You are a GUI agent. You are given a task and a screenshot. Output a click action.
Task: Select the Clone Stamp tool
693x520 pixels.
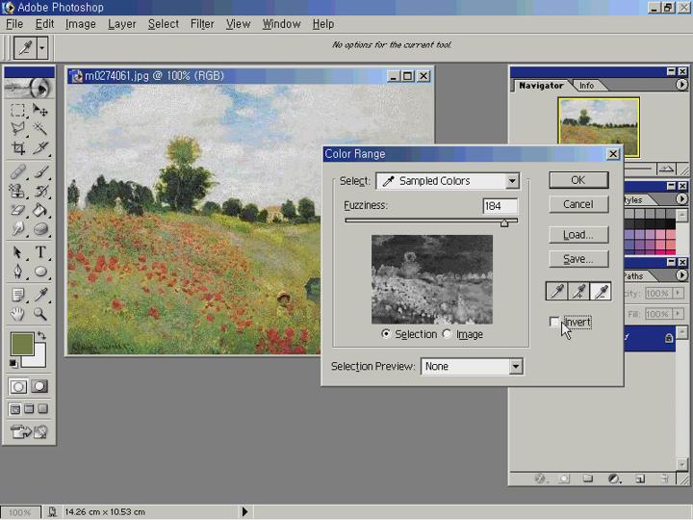[x=17, y=191]
